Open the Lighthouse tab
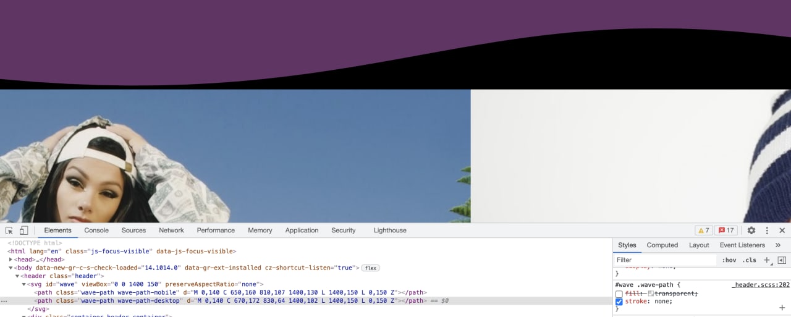Screen dimensions: 791x317 (390, 230)
